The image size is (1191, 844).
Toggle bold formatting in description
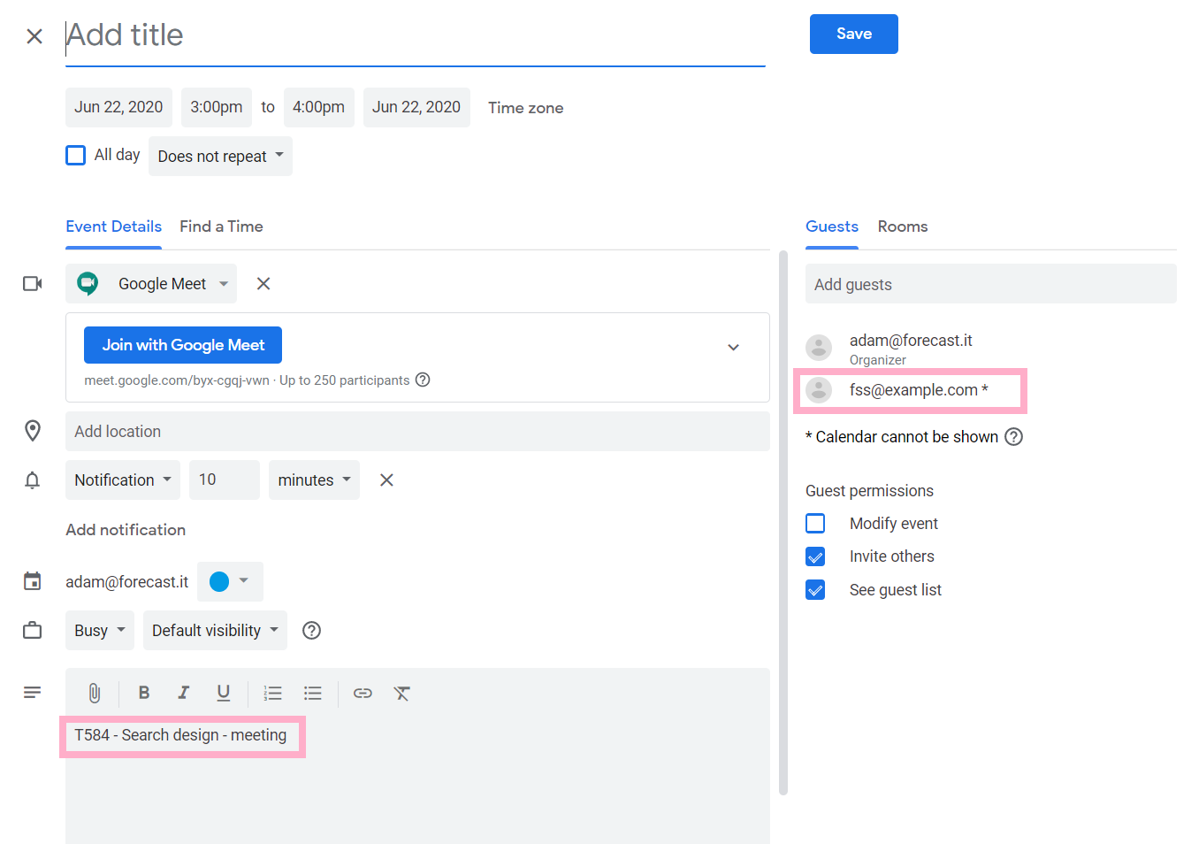click(x=144, y=693)
